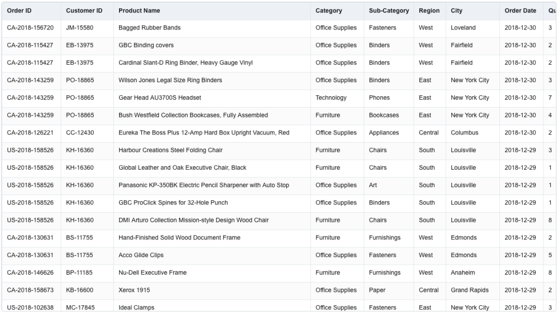Select customer ID CC-12430 cell

(80, 133)
